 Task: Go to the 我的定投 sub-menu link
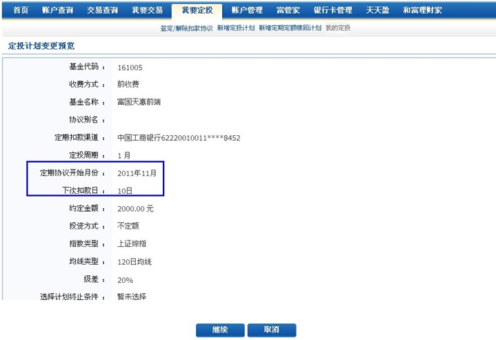coord(337,28)
